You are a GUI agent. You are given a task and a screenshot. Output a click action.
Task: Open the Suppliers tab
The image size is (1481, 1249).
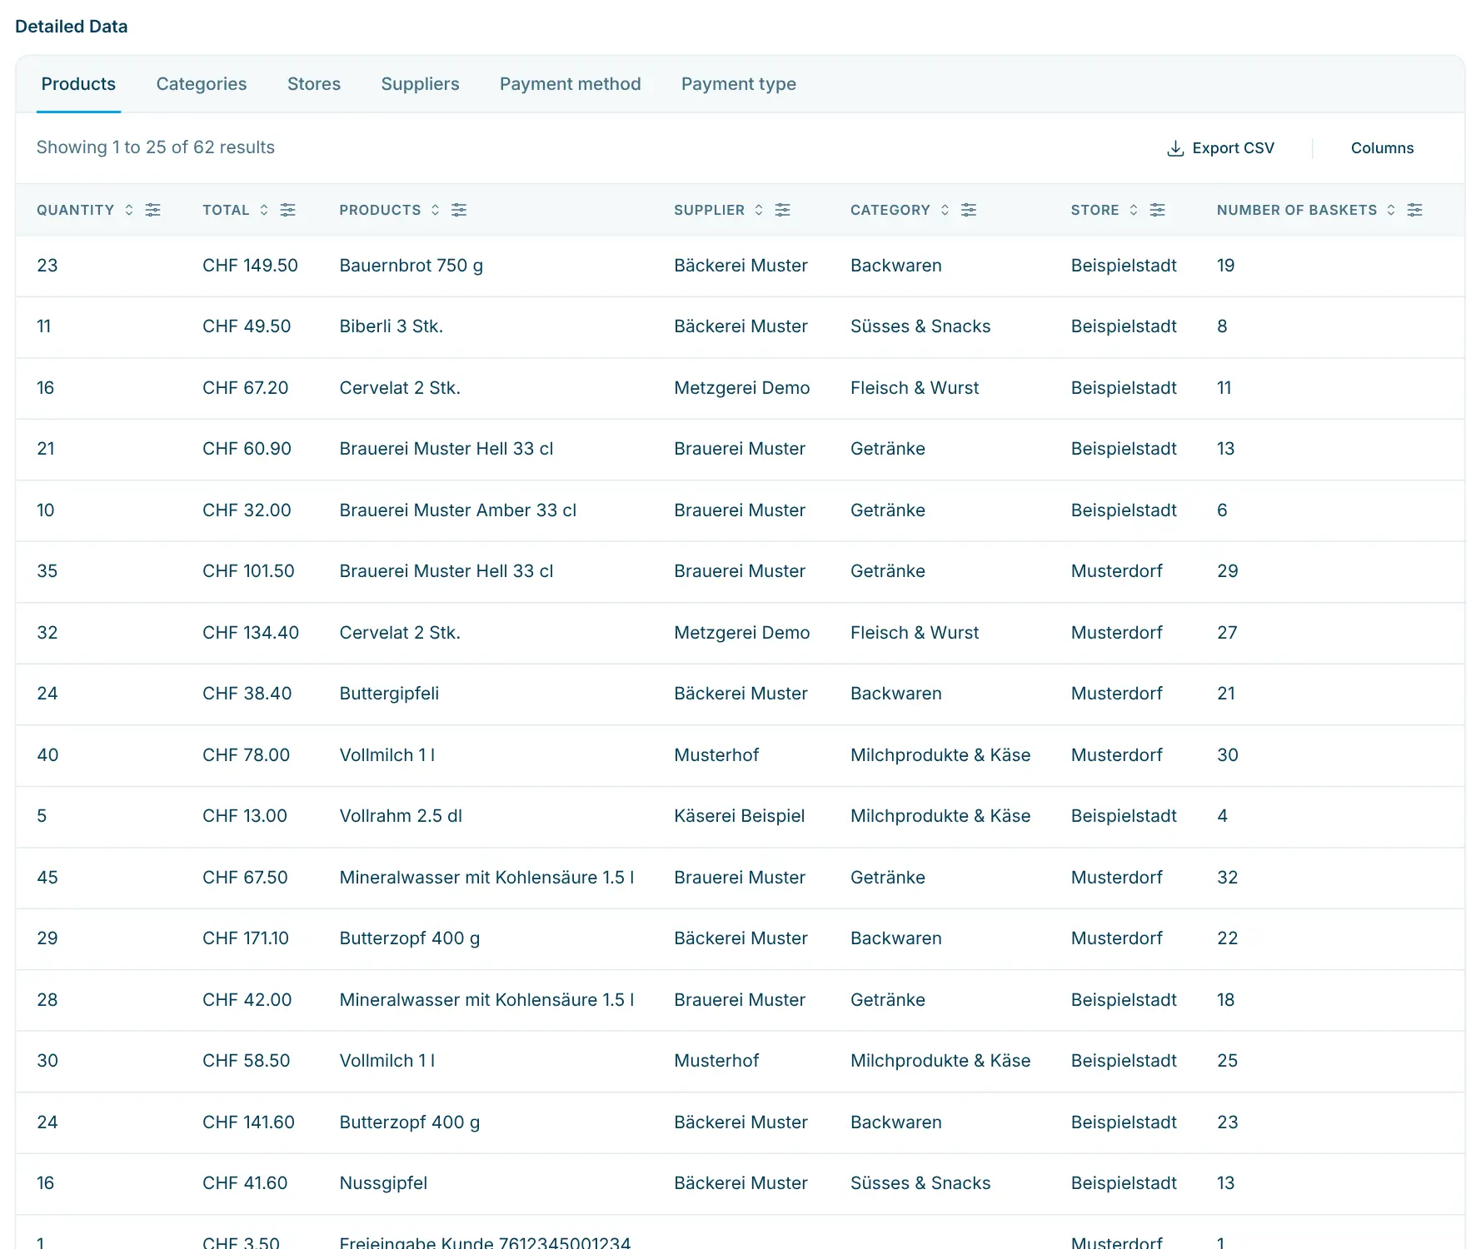tap(420, 84)
